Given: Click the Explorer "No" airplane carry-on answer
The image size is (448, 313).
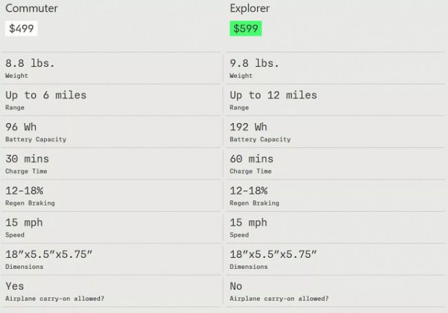Looking at the screenshot, I should [237, 286].
